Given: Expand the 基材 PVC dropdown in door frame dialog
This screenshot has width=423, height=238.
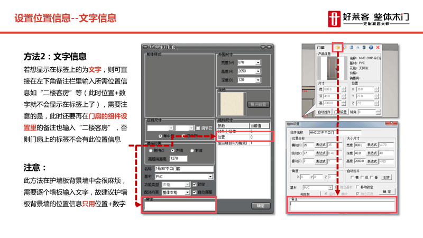Looking at the screenshot, I should pos(210,177).
